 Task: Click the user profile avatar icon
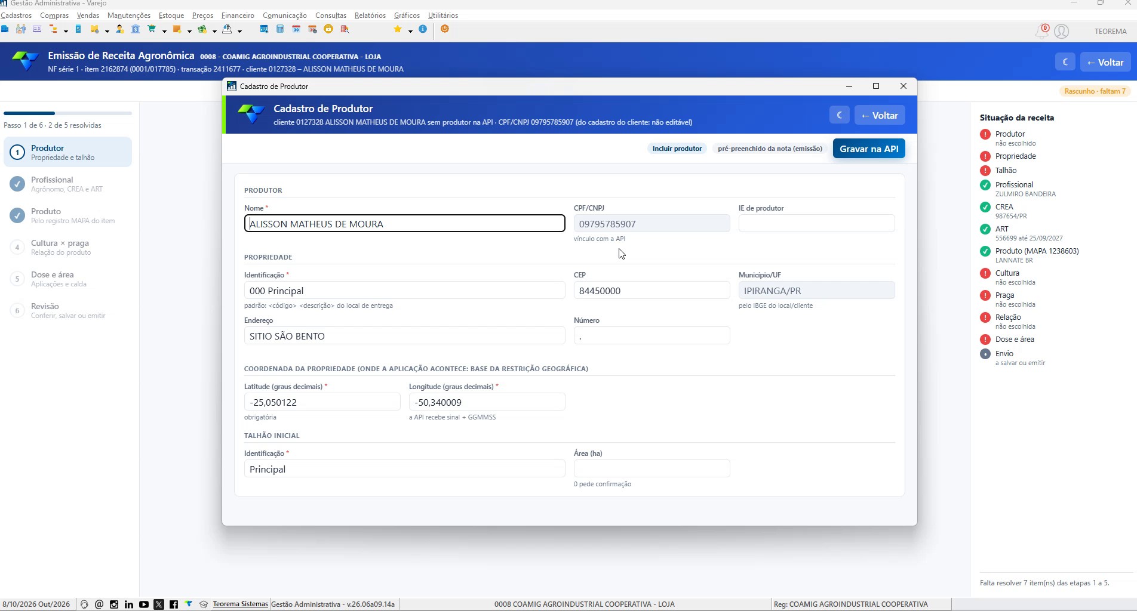click(1062, 31)
